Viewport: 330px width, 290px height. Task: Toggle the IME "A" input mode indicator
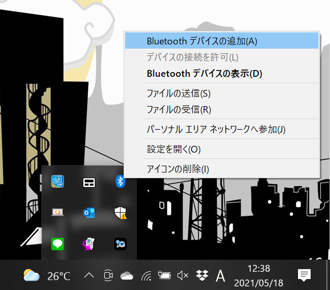tap(221, 275)
